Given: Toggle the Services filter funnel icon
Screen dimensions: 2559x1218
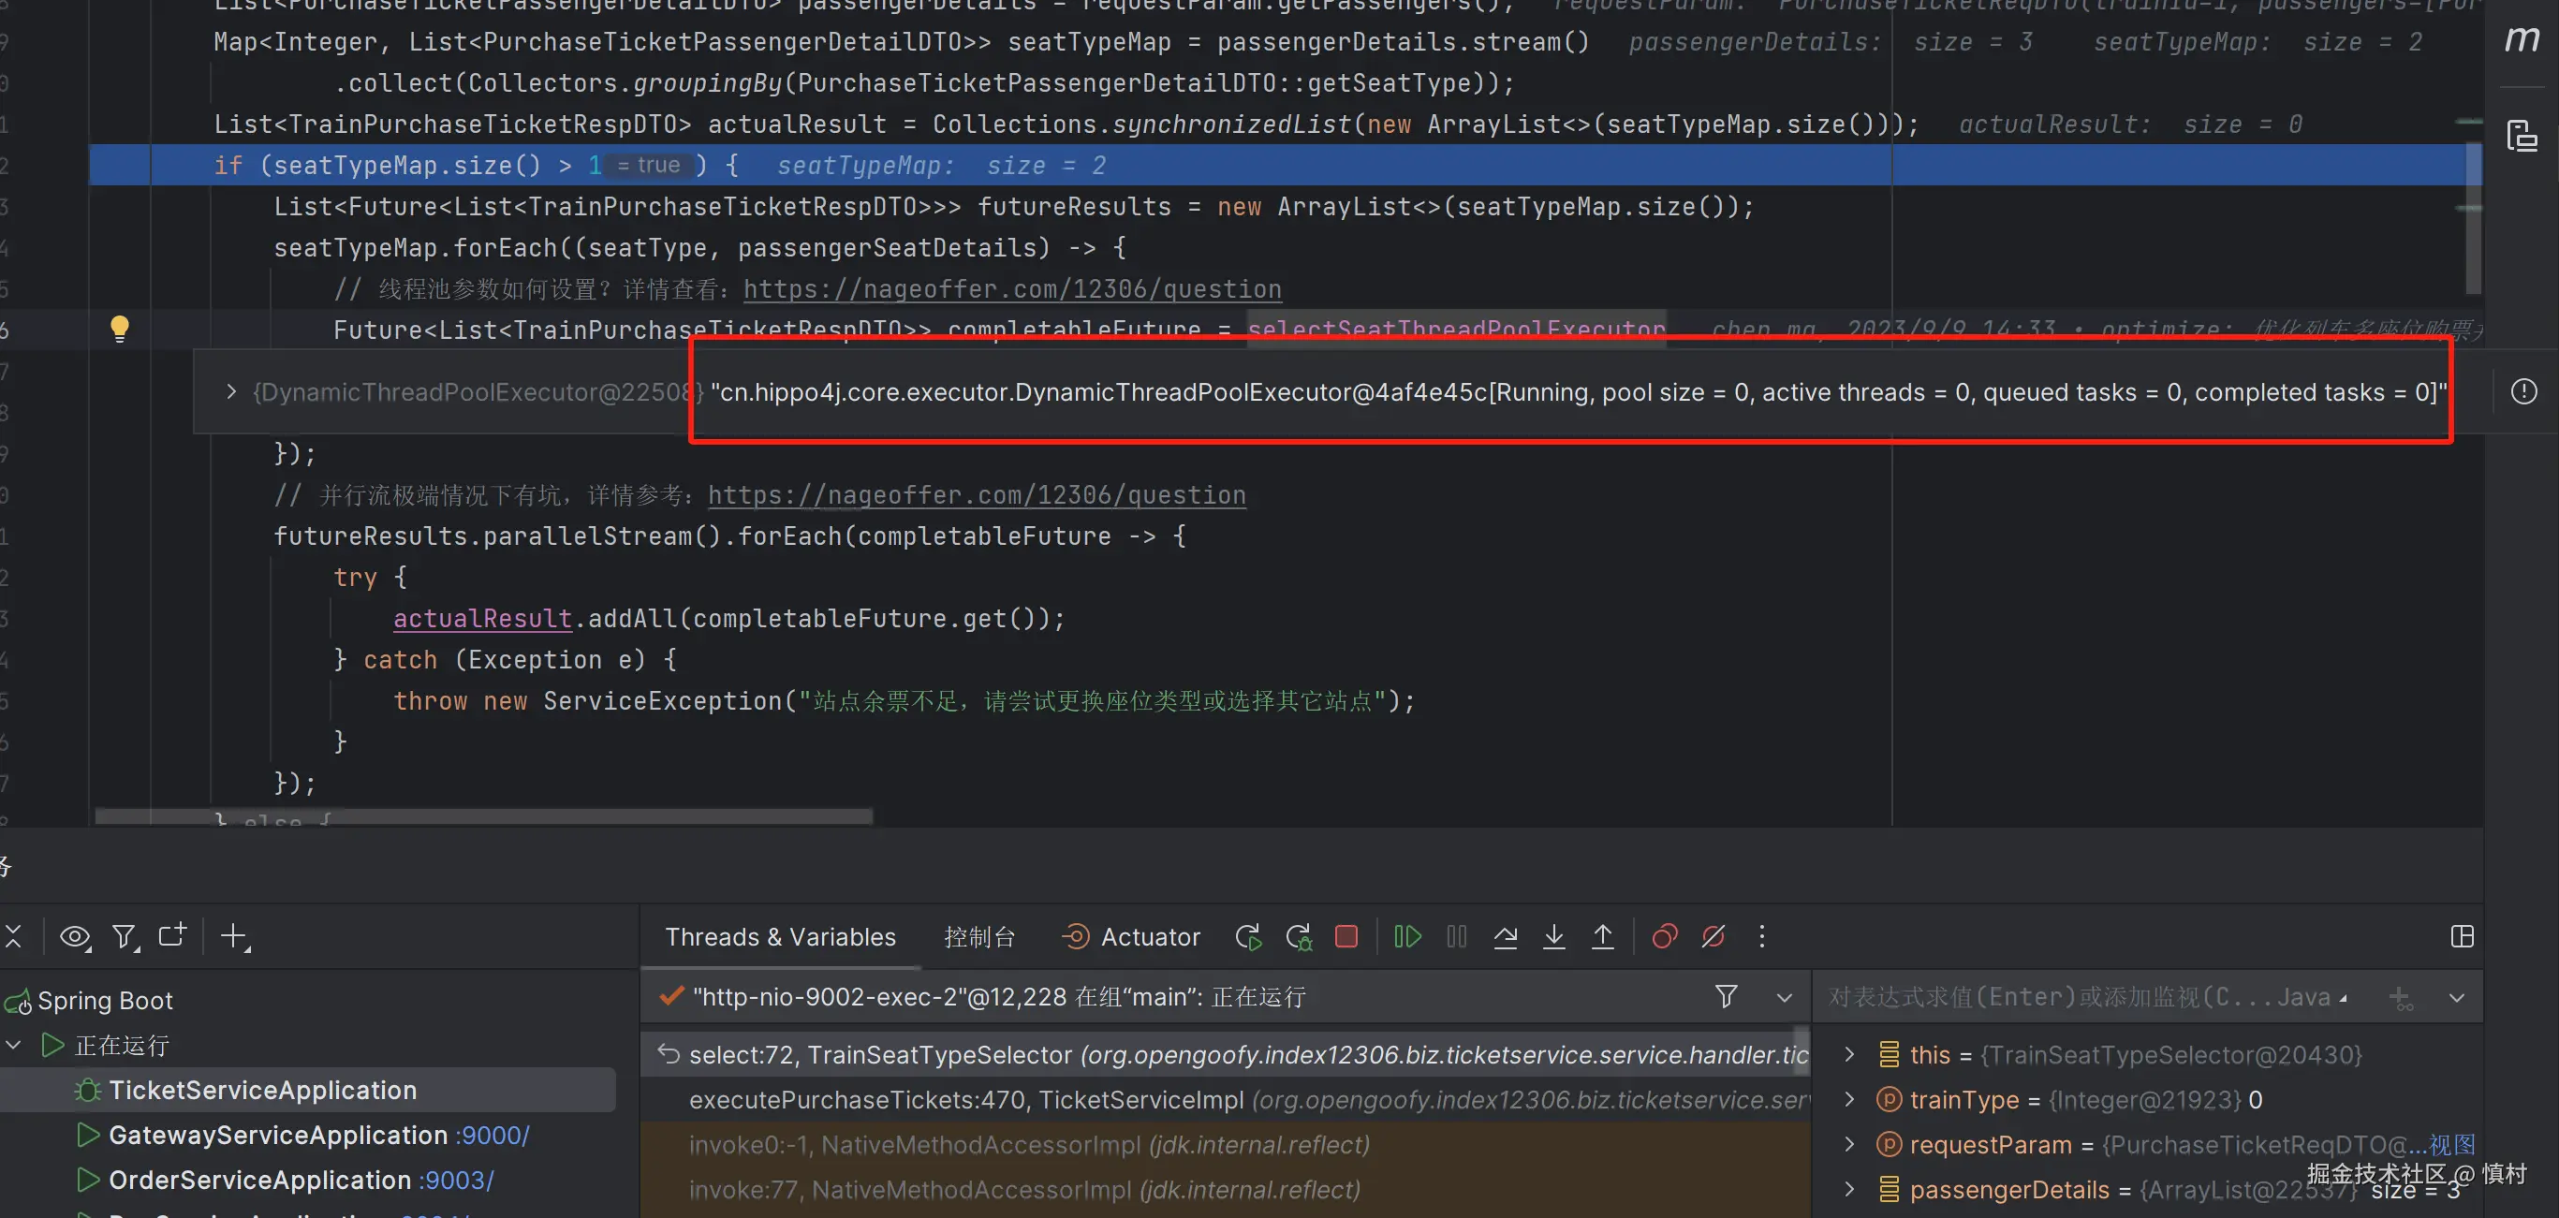Looking at the screenshot, I should point(125,936).
